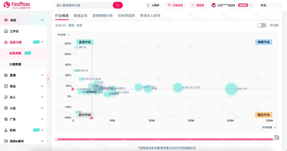Open the 小程序 phone icon

(x=148, y=5)
